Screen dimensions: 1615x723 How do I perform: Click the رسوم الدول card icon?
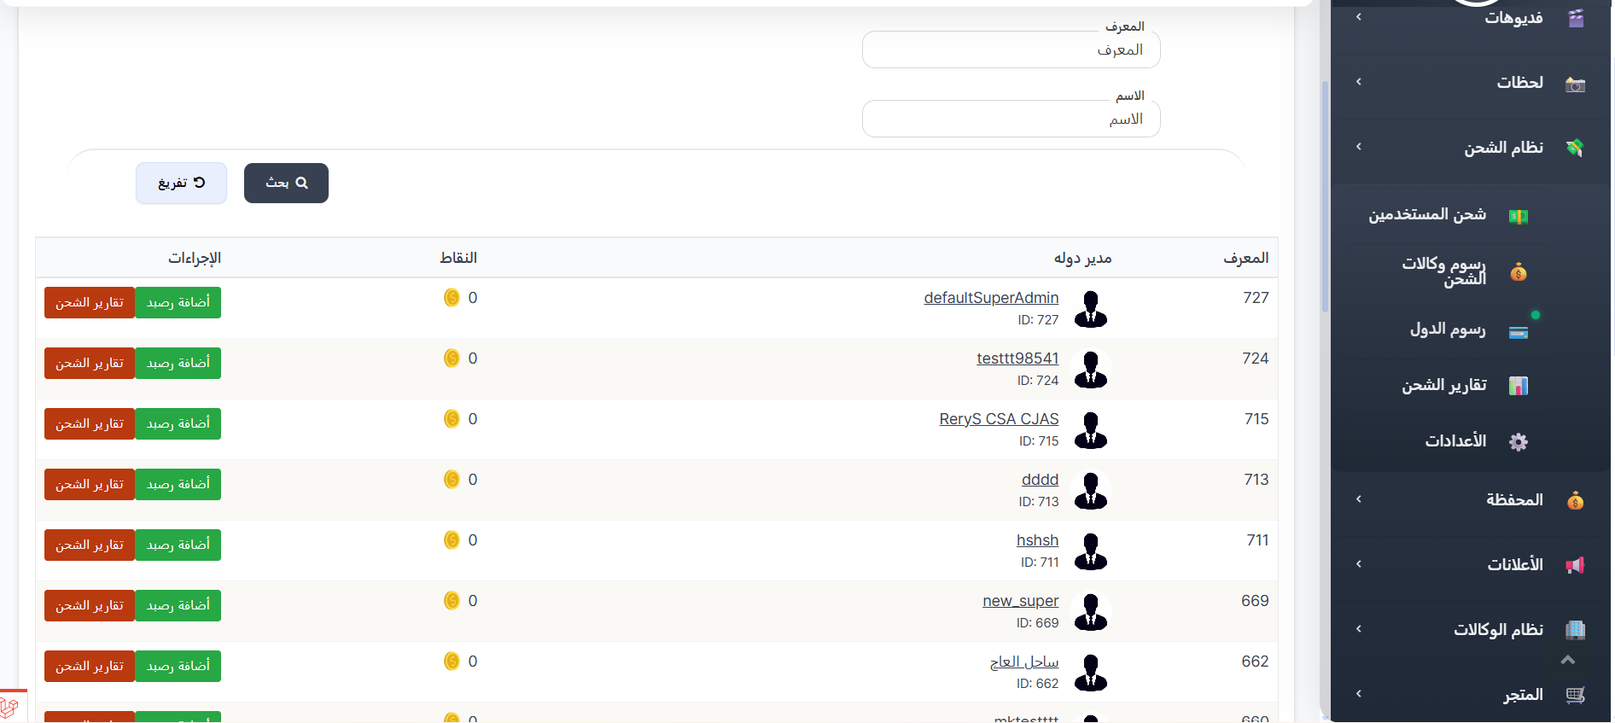[1519, 332]
